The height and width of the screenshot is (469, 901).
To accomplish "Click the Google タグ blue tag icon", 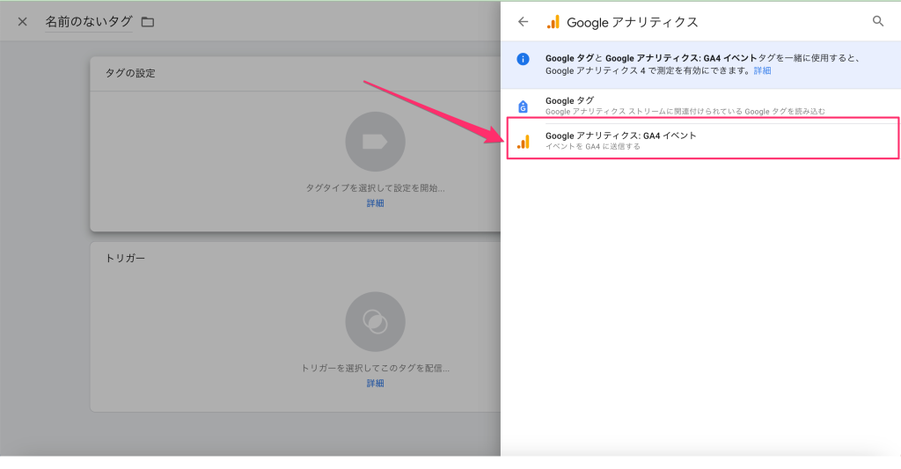I will 523,106.
